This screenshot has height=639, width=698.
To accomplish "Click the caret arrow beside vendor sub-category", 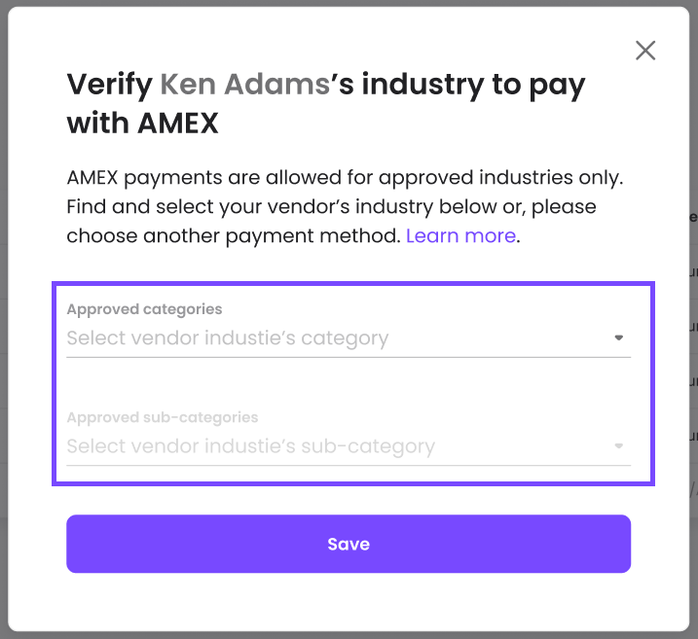I will [x=619, y=446].
